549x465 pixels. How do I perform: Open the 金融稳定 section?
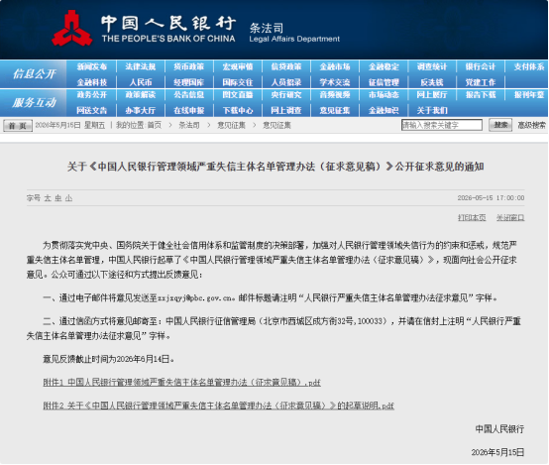point(384,66)
